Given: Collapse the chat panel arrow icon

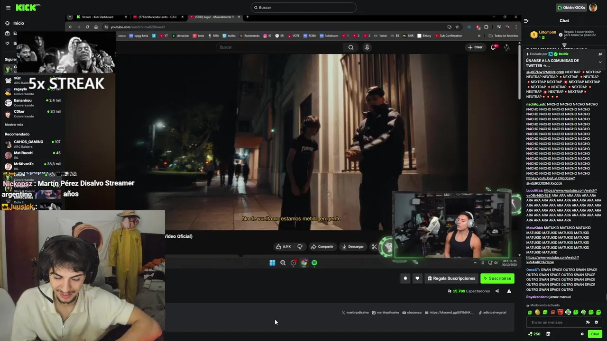Looking at the screenshot, I should click(x=526, y=21).
